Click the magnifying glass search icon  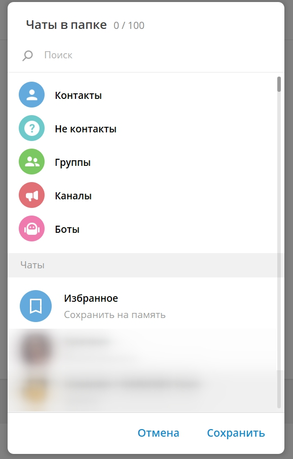(27, 55)
